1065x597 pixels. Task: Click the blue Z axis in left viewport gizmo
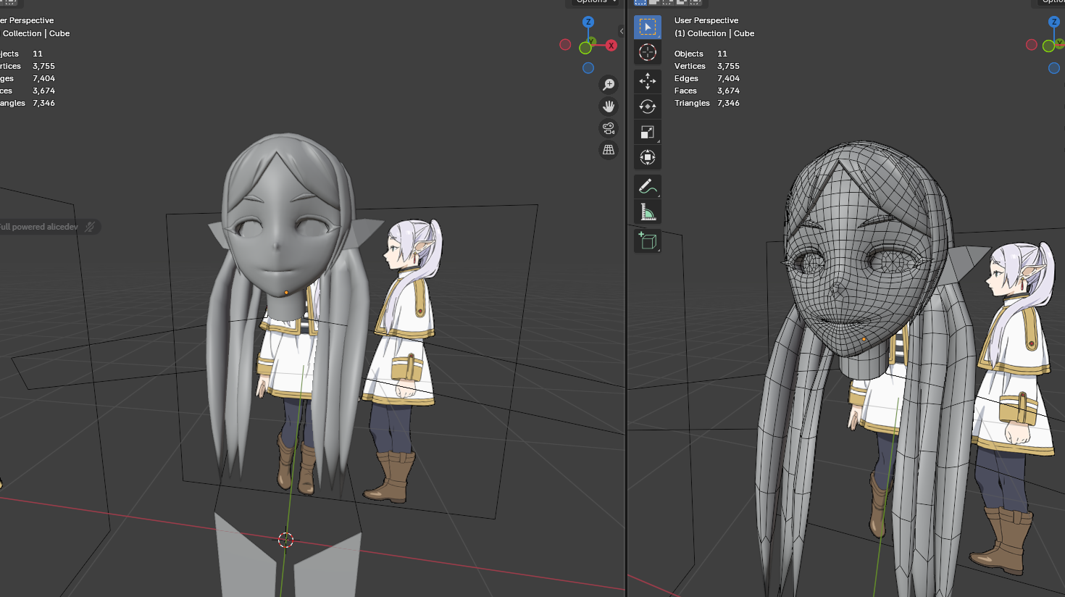pyautogui.click(x=588, y=22)
